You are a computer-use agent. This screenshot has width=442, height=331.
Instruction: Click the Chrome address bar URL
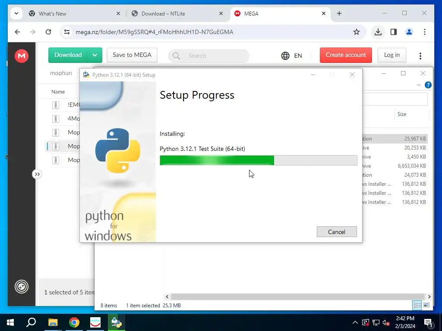[154, 32]
